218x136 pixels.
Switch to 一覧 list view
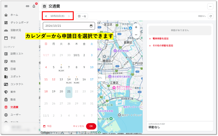(82, 16)
